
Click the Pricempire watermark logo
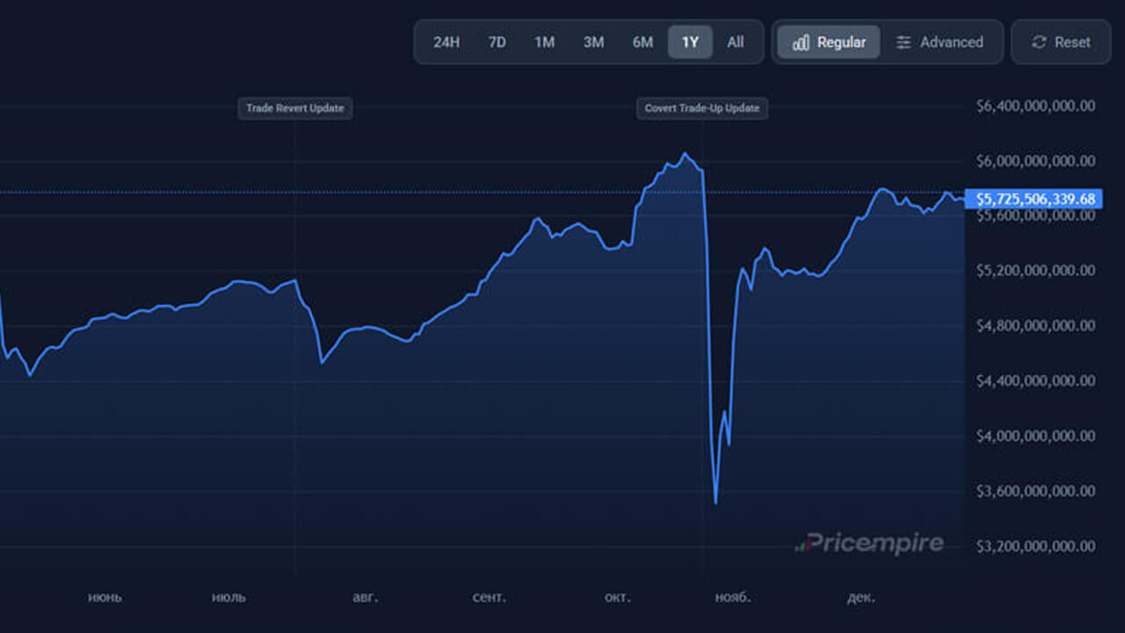[869, 543]
